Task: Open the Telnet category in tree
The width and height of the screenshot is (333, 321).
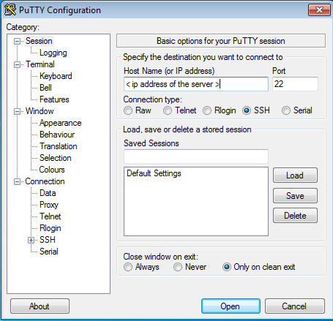Action: [x=50, y=216]
